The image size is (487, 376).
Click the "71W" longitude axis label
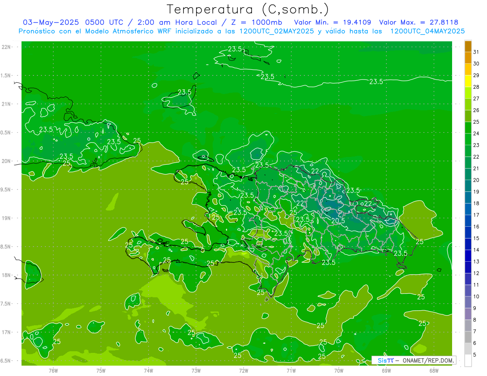click(x=291, y=370)
